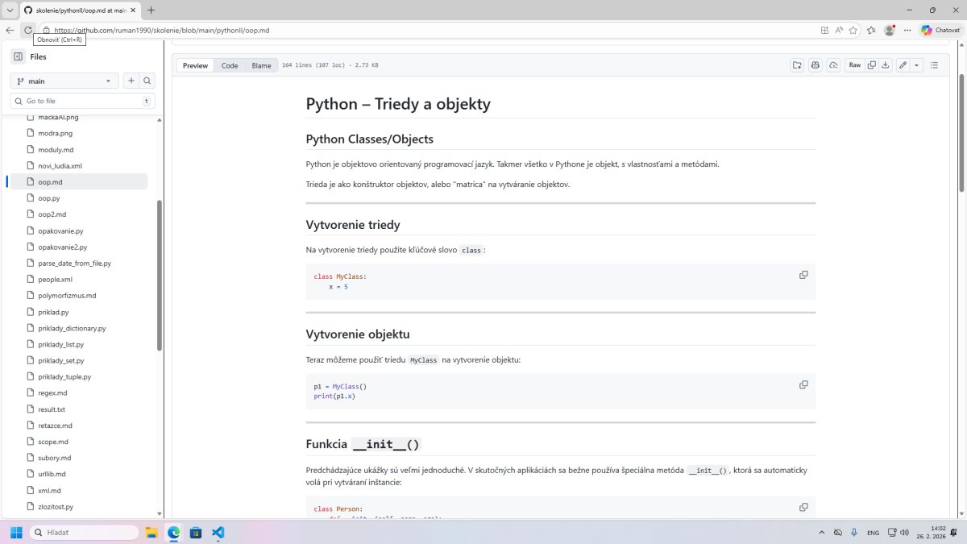
Task: Copy the MyClass code block
Action: point(803,275)
